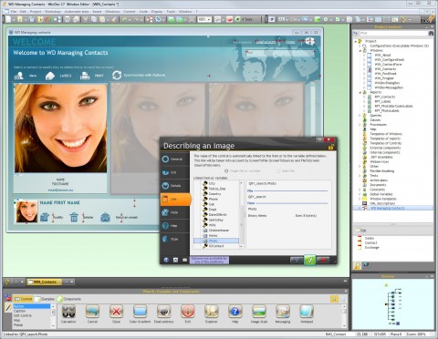Select the Messaging control icon
The width and height of the screenshot is (438, 339).
click(283, 312)
